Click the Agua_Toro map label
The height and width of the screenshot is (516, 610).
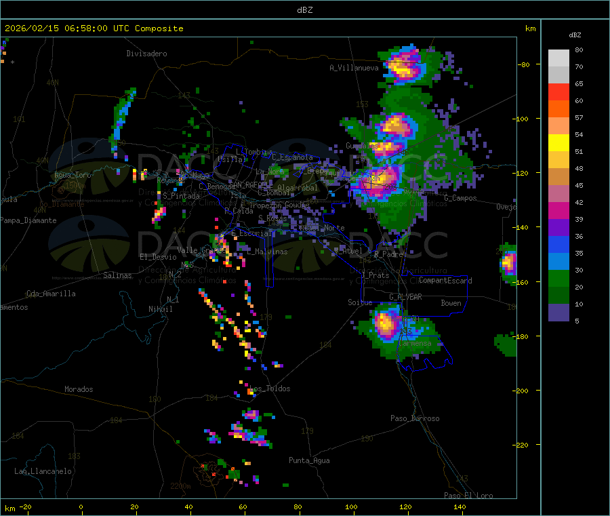[73, 175]
